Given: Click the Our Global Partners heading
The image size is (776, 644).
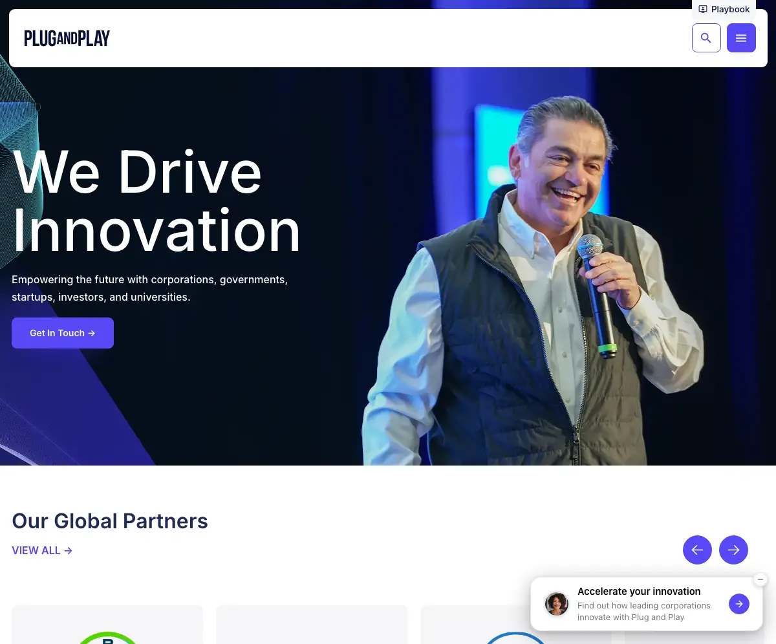Looking at the screenshot, I should [x=110, y=521].
